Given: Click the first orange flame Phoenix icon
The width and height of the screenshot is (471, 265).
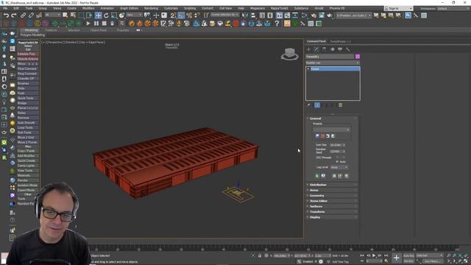Looking at the screenshot, I should tap(132, 24).
